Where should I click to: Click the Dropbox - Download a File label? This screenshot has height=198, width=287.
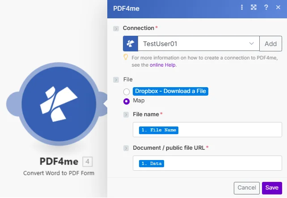coord(170,91)
